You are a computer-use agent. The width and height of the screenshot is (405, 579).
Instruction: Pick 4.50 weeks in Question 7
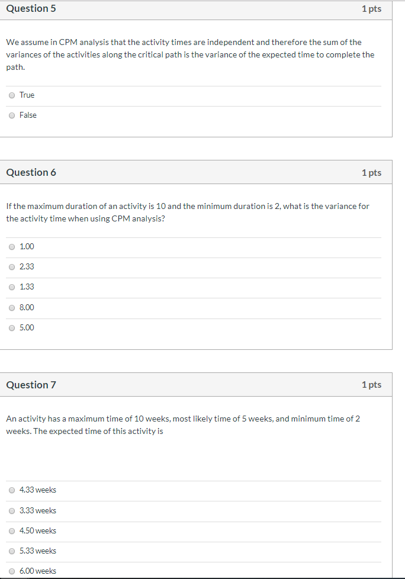12,530
